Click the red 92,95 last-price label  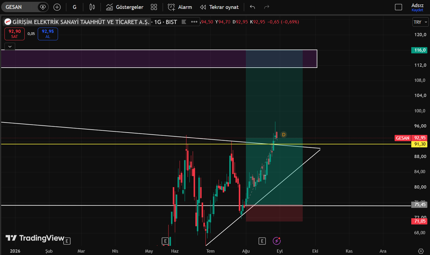tap(419, 138)
